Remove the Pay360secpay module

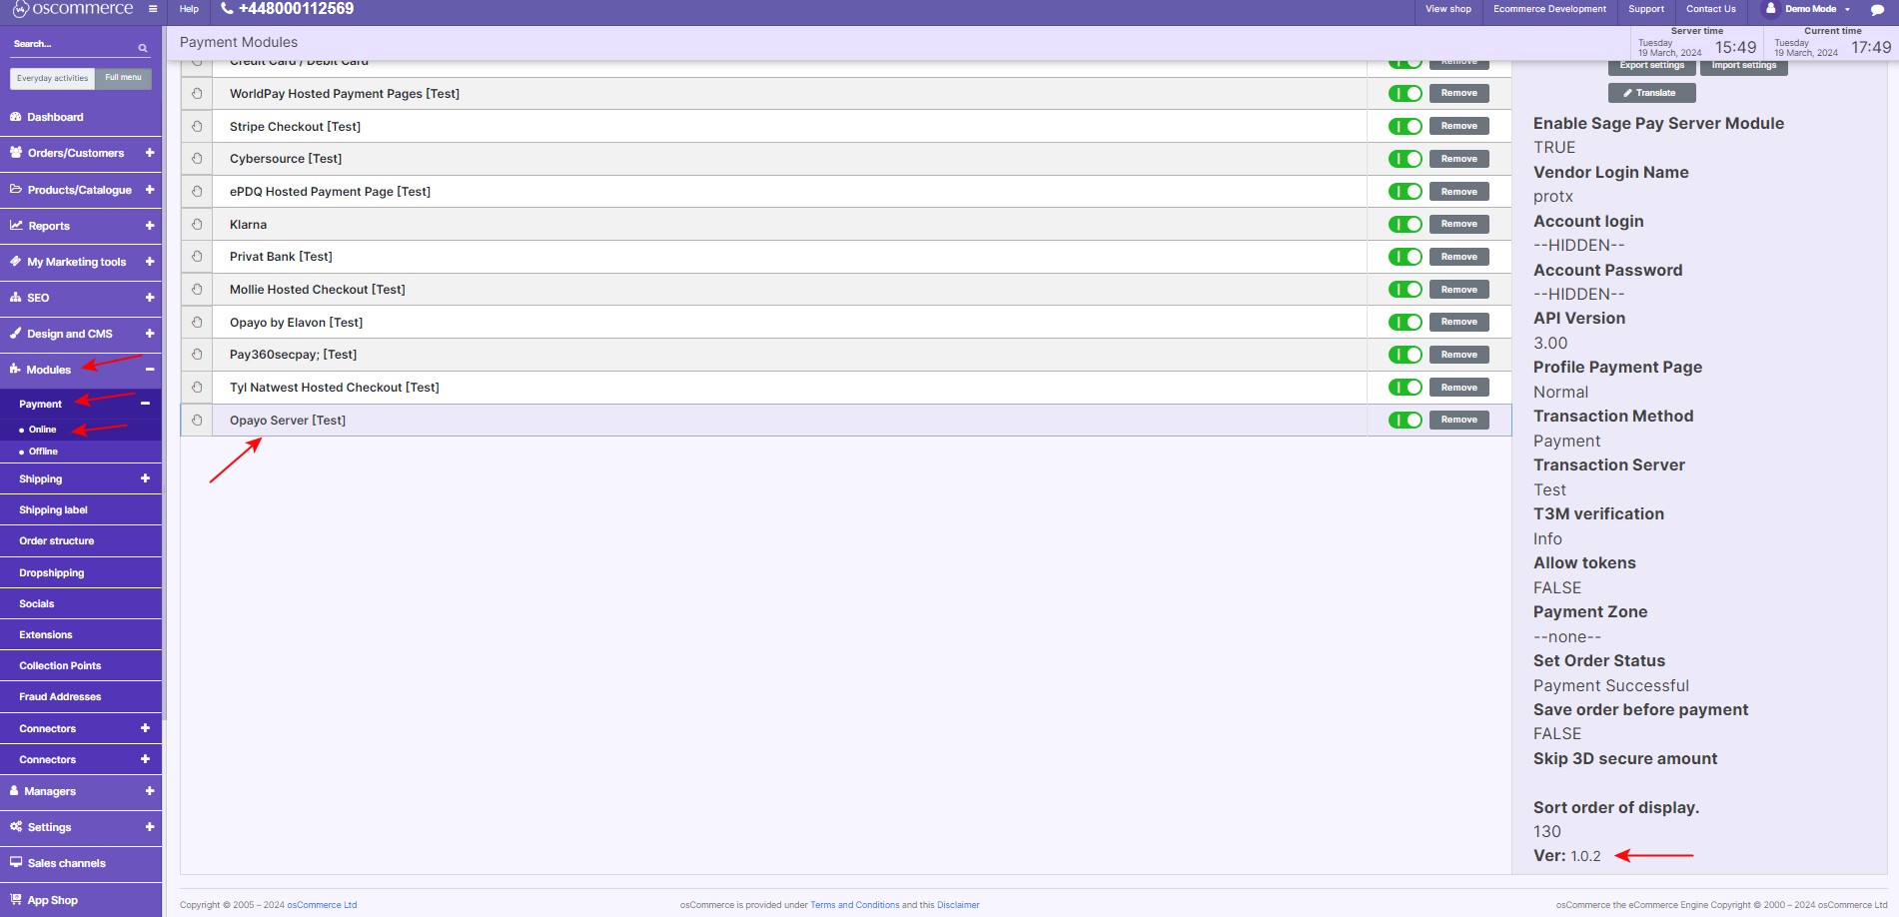1458,355
